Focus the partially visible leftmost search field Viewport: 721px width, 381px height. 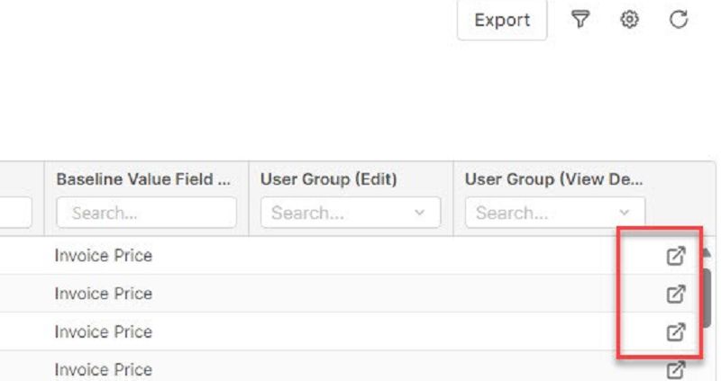15,213
